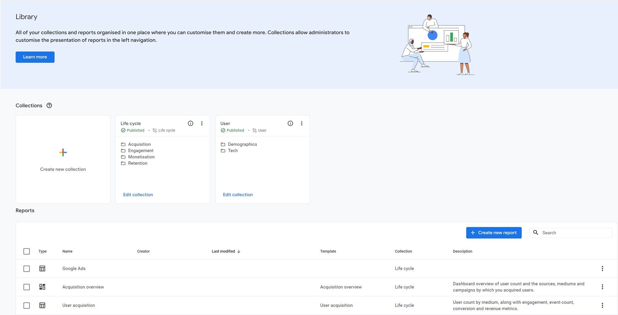Screen dimensions: 618x315
Task: Open the Google Ads row more options menu
Action: tap(602, 268)
